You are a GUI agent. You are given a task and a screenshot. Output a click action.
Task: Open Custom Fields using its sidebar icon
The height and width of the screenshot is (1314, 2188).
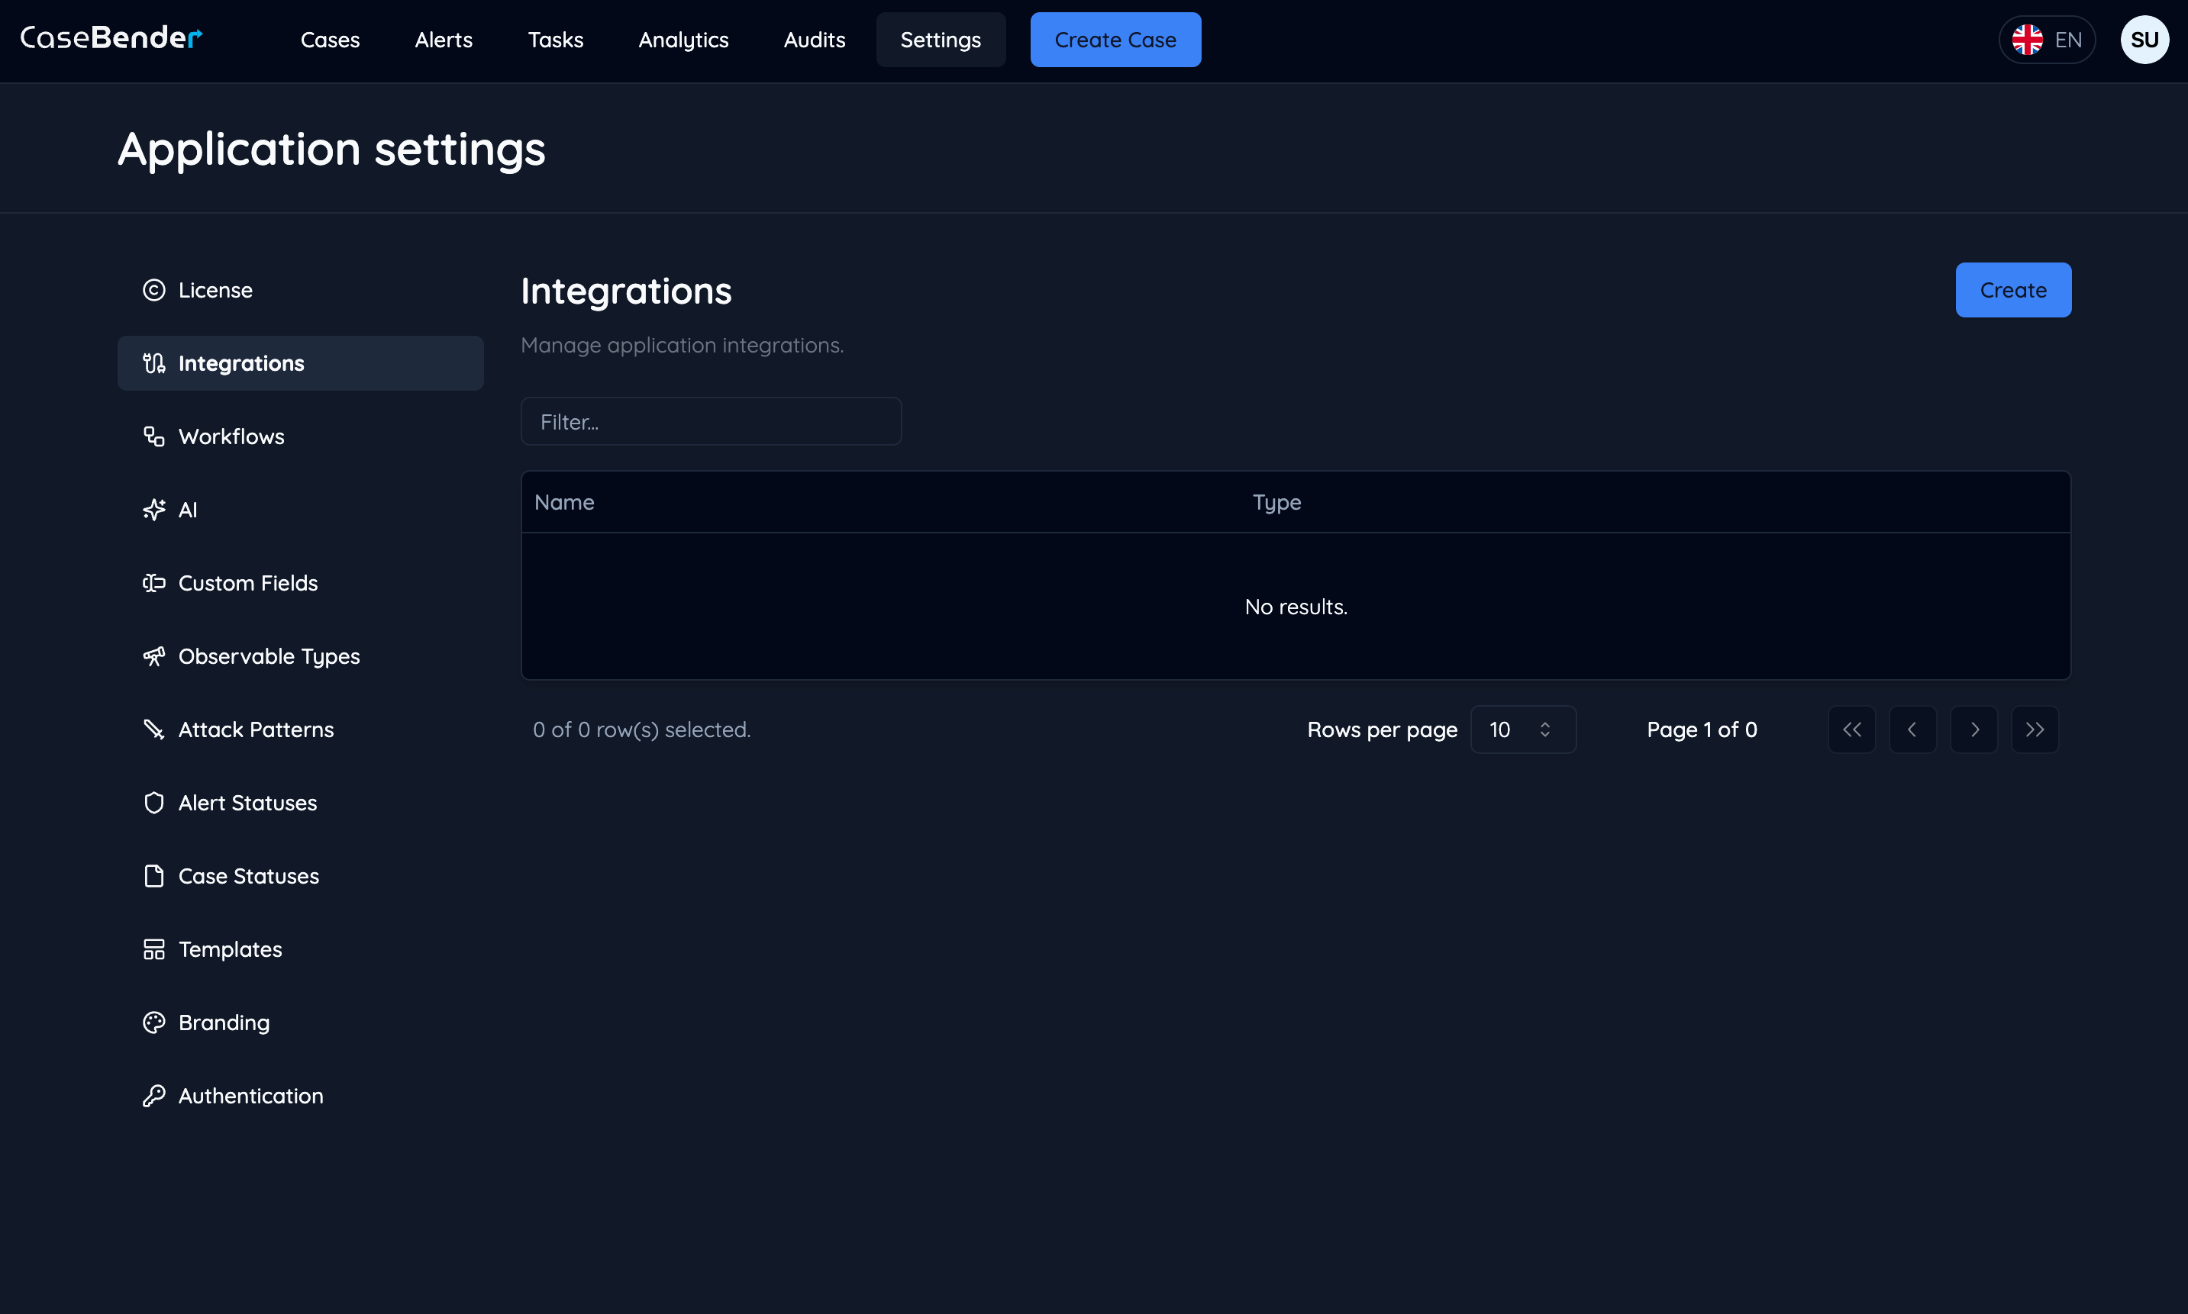[153, 583]
